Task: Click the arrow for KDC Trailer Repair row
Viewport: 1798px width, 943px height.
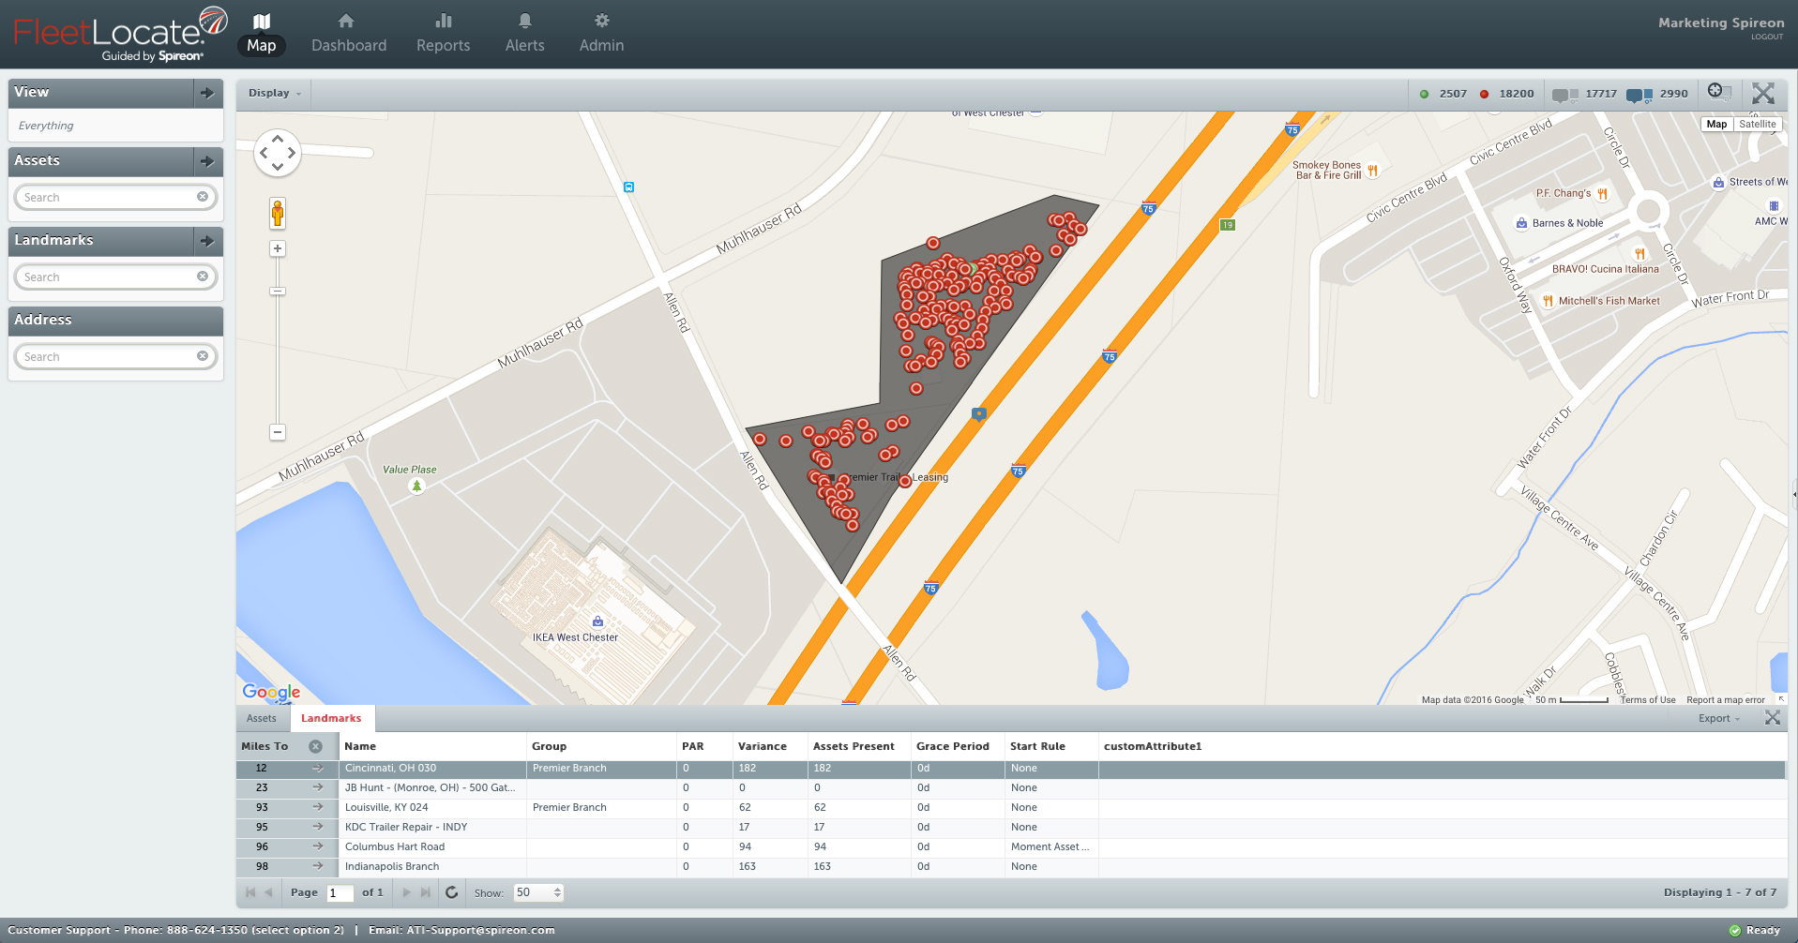Action: pos(318,828)
